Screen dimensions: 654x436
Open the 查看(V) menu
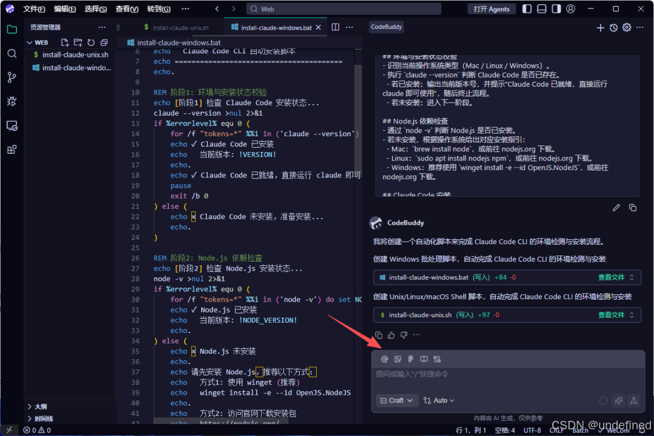(127, 8)
